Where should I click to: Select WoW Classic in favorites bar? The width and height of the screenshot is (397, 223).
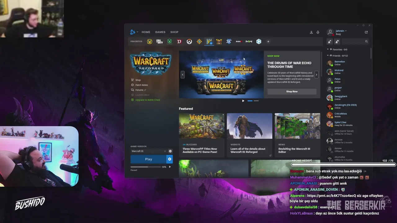click(169, 42)
